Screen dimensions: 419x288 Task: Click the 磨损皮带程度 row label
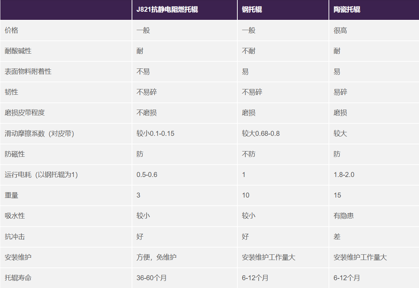point(25,113)
